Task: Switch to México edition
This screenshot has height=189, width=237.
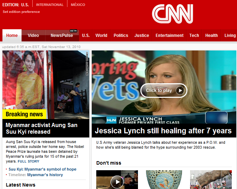Action: tap(78, 5)
